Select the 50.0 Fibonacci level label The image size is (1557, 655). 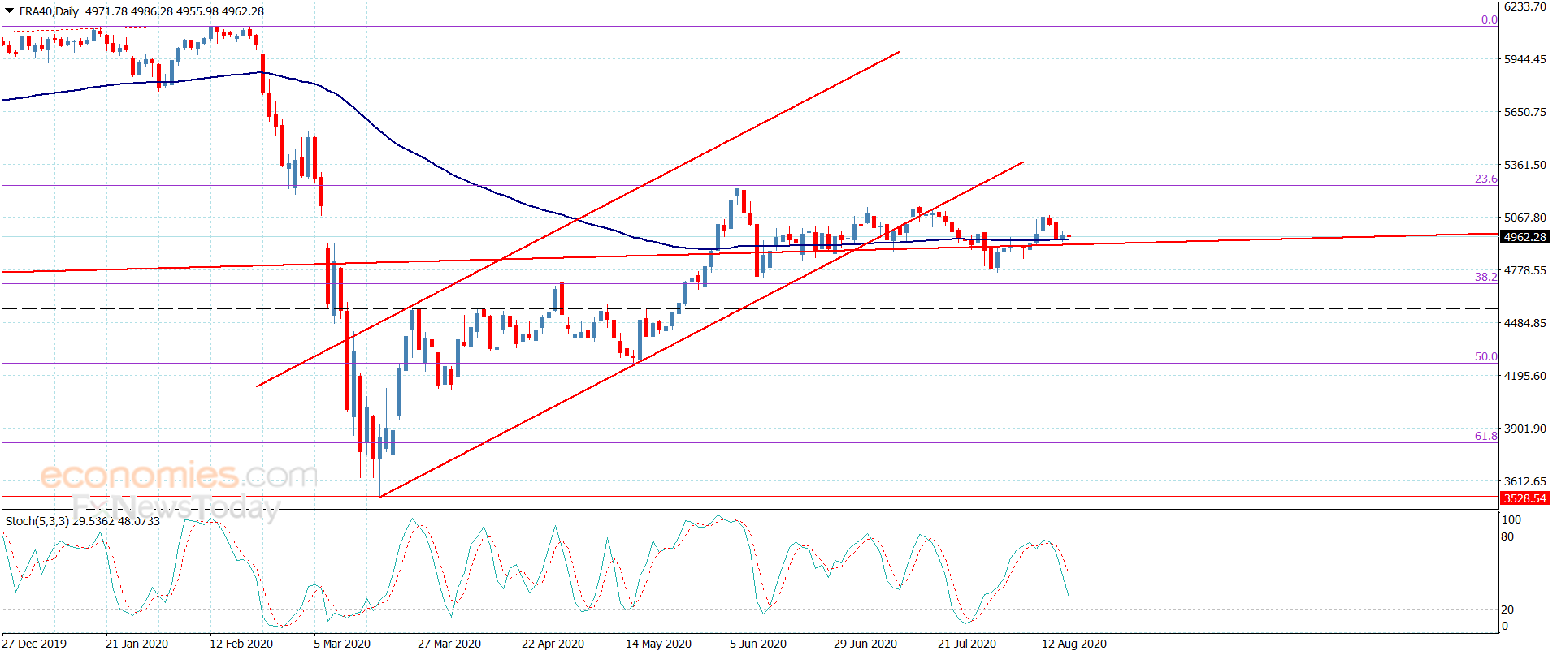point(1485,356)
